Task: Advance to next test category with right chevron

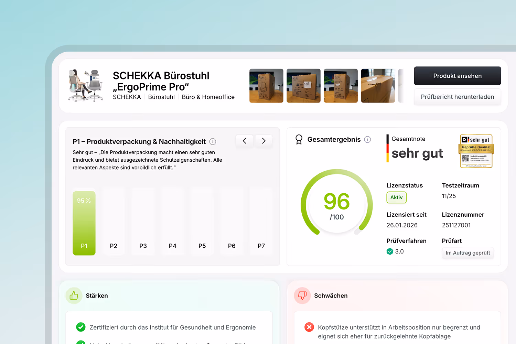Action: coord(264,141)
